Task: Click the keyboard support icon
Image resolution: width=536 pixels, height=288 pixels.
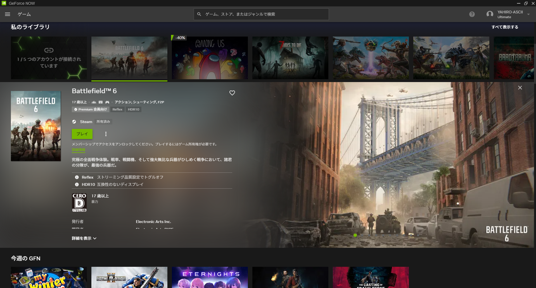Action: pyautogui.click(x=101, y=102)
